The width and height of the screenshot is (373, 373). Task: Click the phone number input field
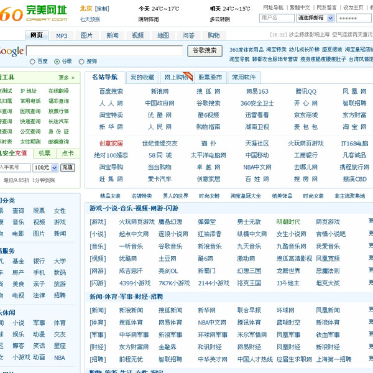[15, 167]
